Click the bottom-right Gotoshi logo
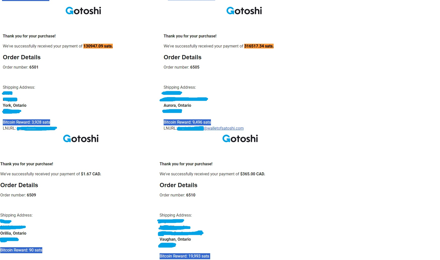The height and width of the screenshot is (260, 440). [240, 139]
